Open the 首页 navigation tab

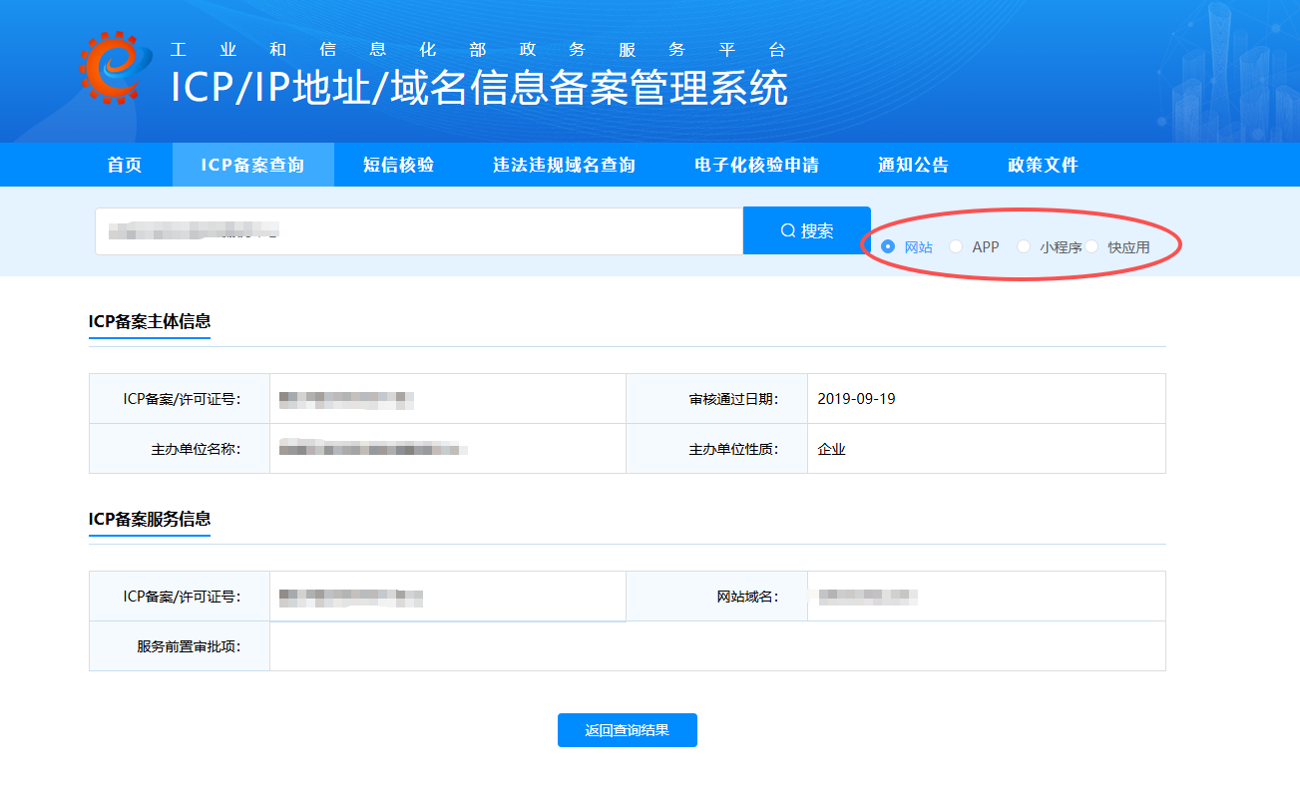(125, 165)
